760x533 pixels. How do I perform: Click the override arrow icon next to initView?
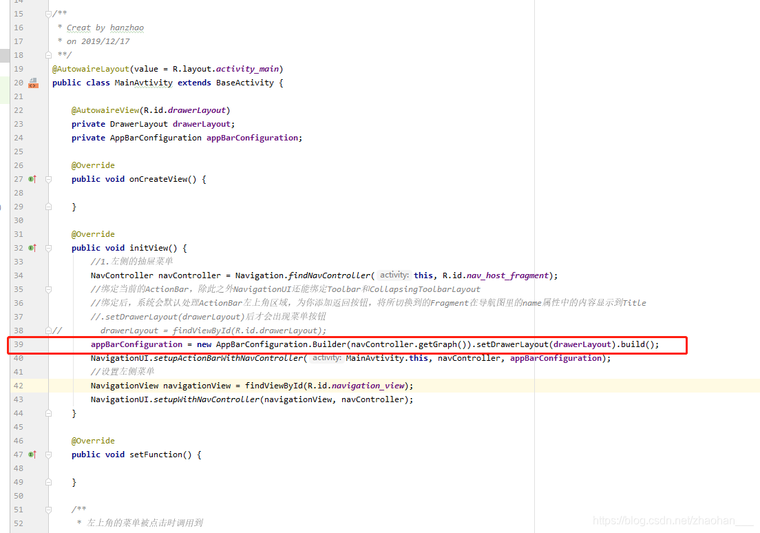point(32,247)
